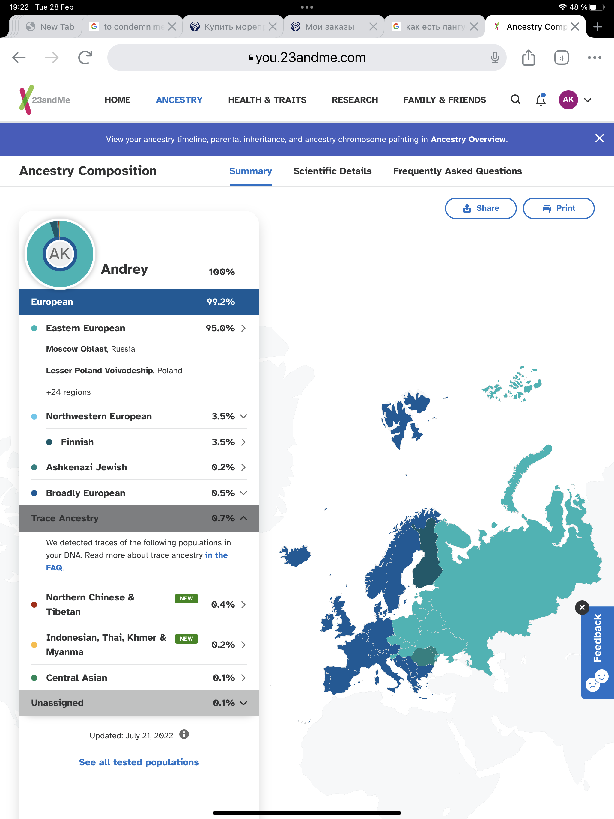
Task: Expand the Broadly European row
Action: tap(243, 493)
